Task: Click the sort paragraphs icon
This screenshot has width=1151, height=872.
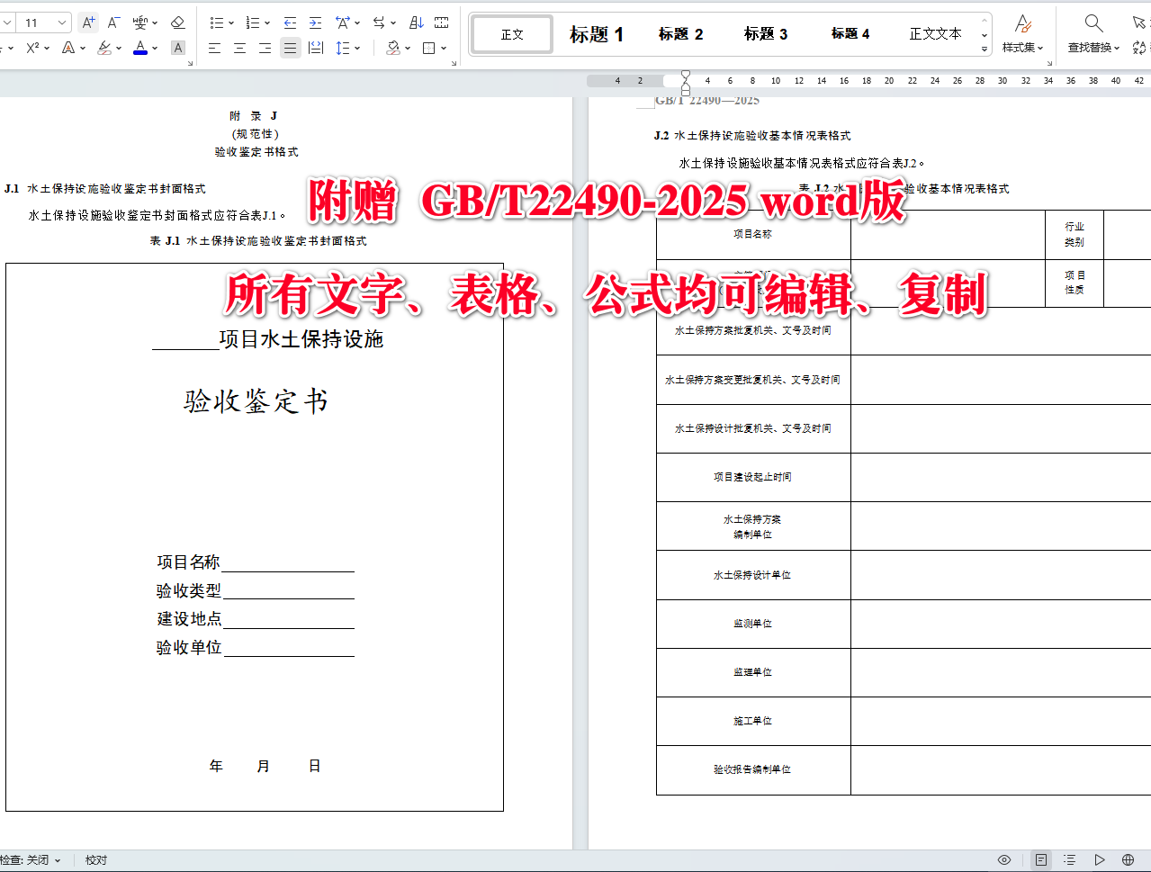Action: (416, 22)
